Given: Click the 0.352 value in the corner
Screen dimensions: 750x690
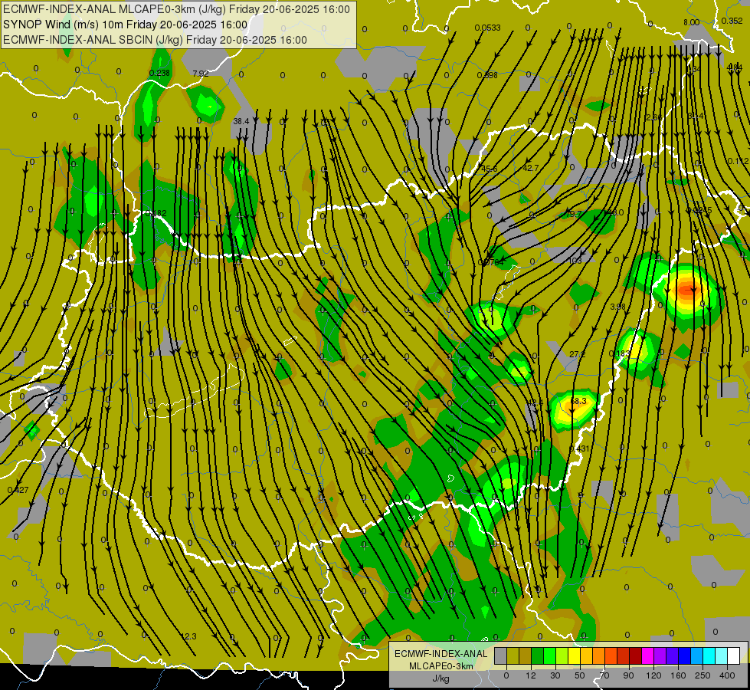Looking at the screenshot, I should [x=732, y=21].
